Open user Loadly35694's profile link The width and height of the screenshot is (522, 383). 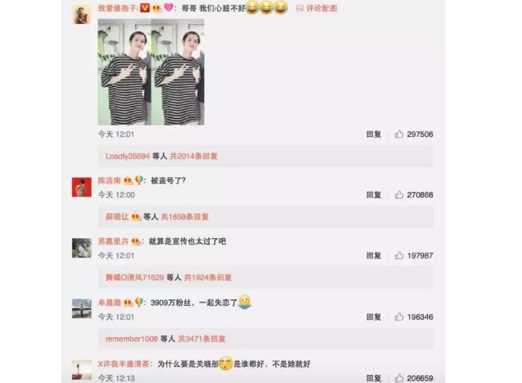(x=128, y=156)
